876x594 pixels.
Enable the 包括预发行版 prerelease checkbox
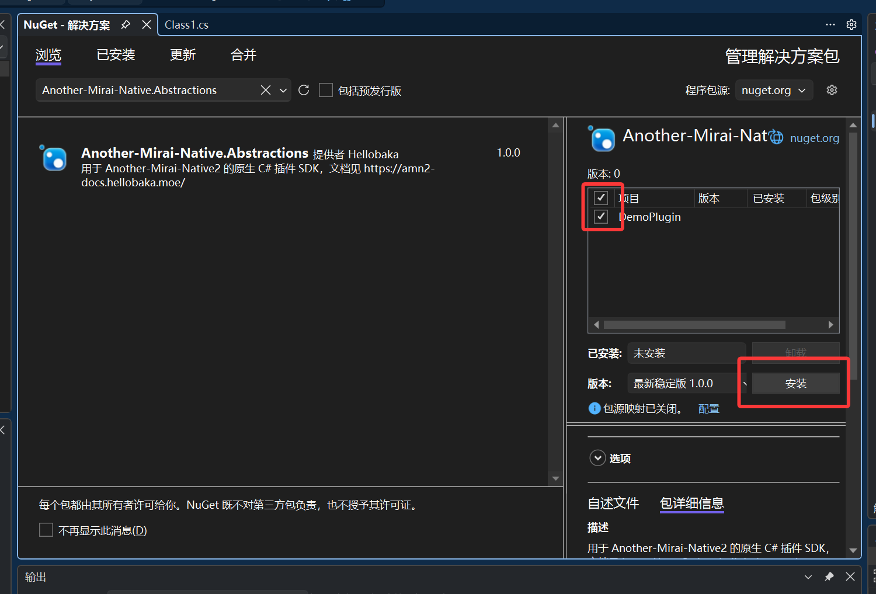326,90
